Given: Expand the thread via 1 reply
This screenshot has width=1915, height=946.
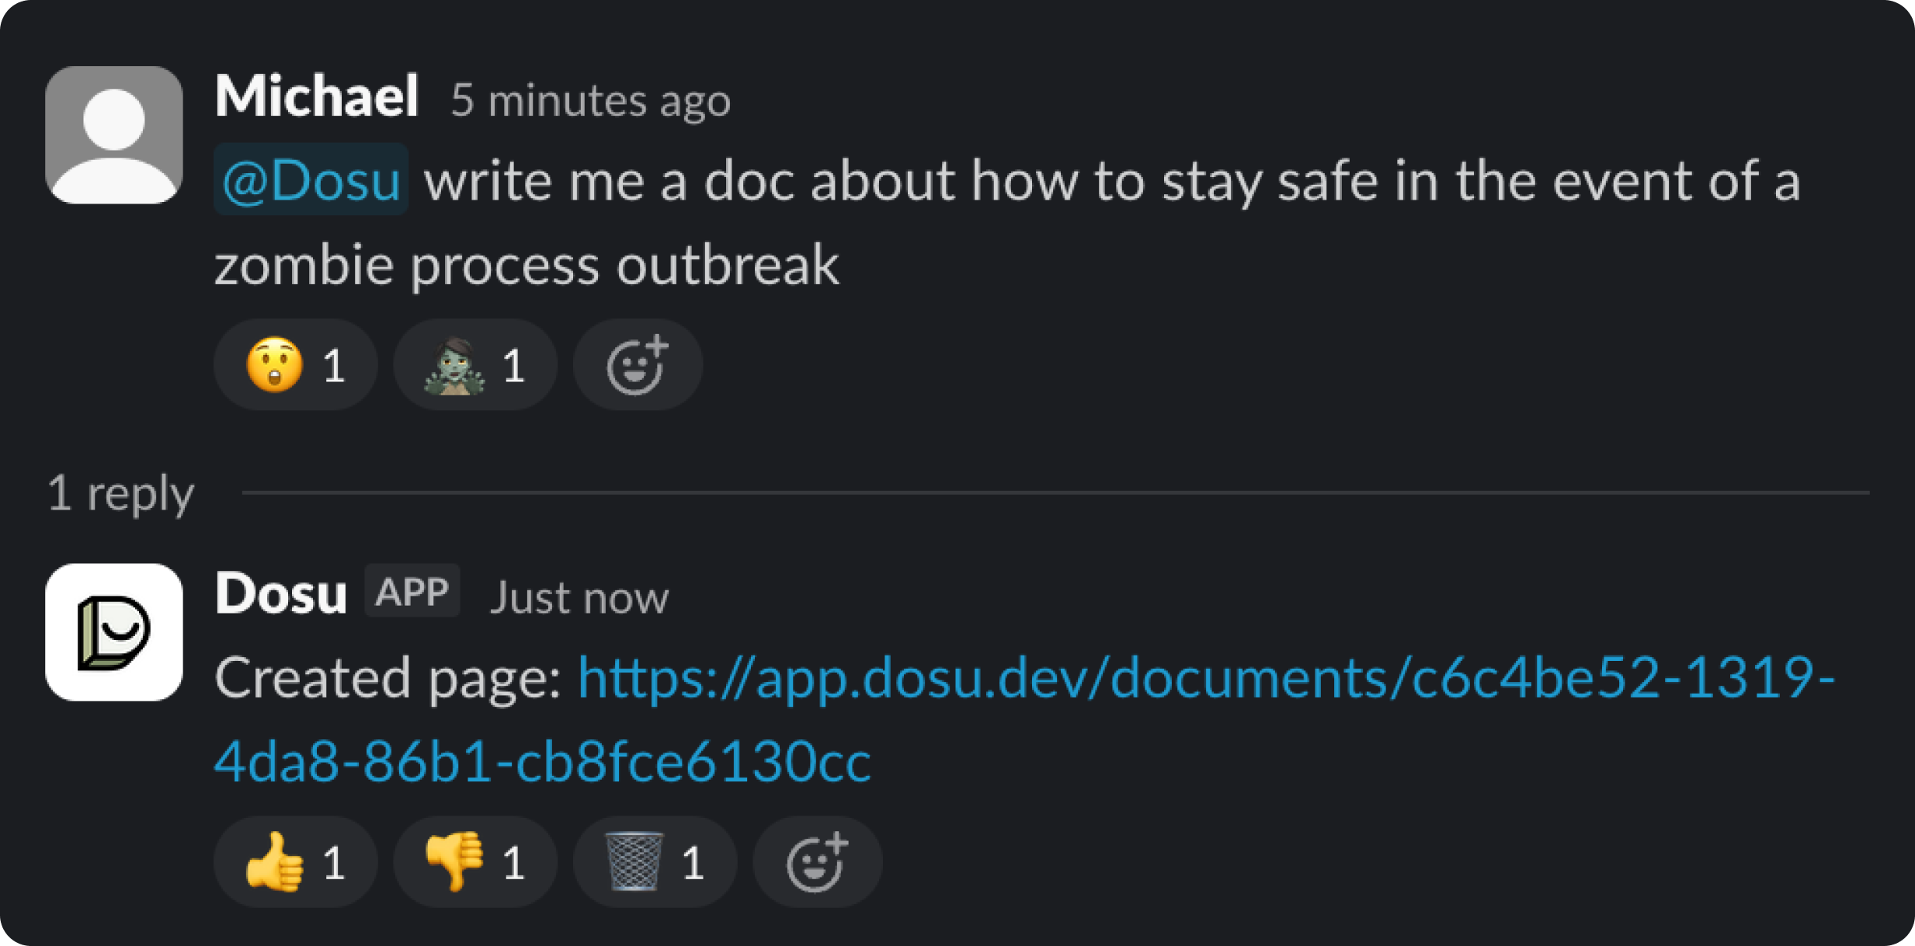Looking at the screenshot, I should tap(120, 492).
